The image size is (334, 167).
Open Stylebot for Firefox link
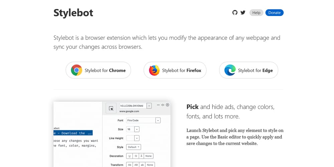point(175,70)
